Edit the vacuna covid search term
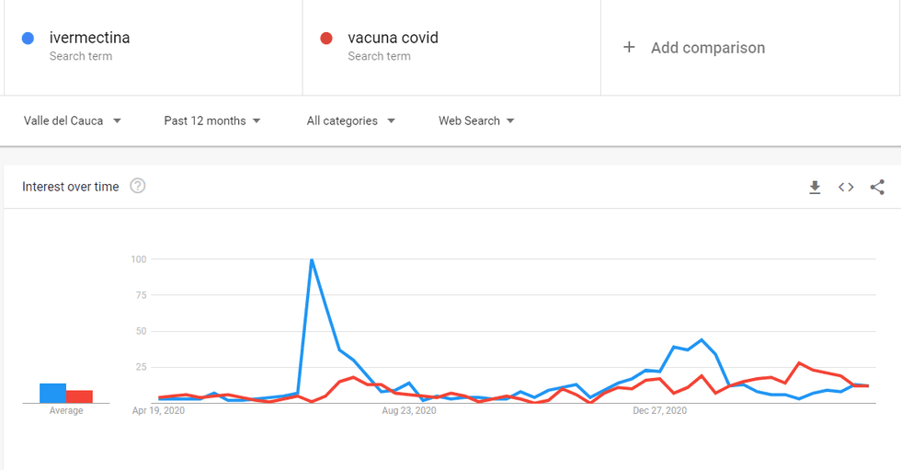 [393, 39]
